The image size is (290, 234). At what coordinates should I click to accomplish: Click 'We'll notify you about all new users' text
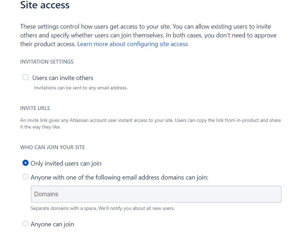[140, 209]
